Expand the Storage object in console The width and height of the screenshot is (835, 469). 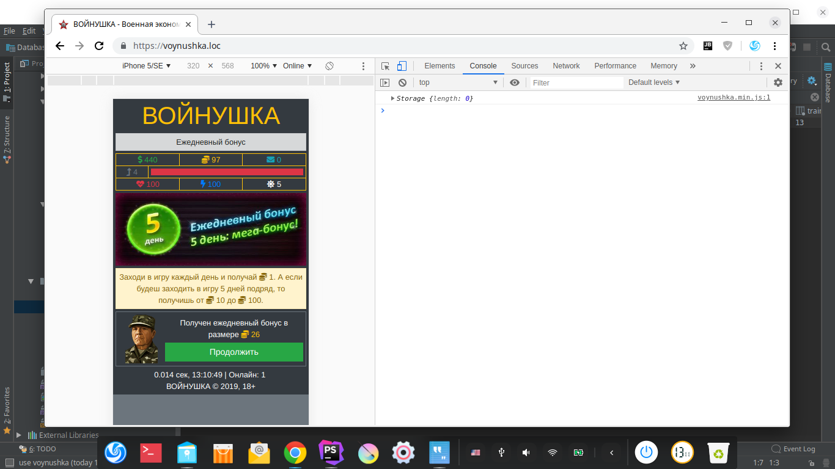(x=393, y=98)
